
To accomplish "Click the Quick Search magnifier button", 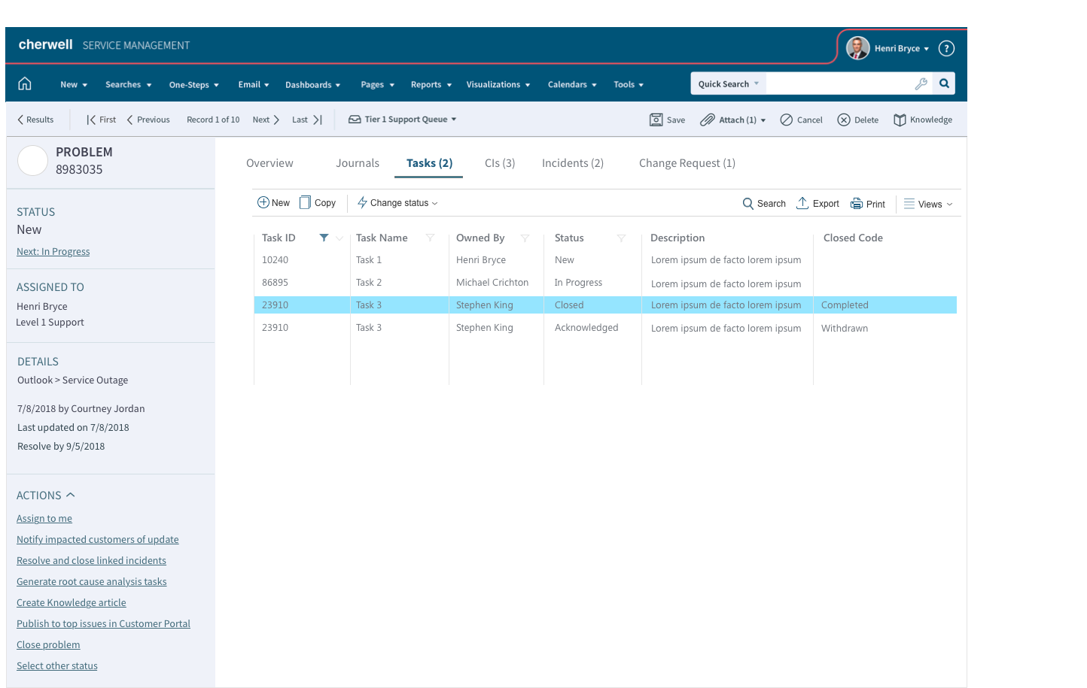I will click(944, 83).
